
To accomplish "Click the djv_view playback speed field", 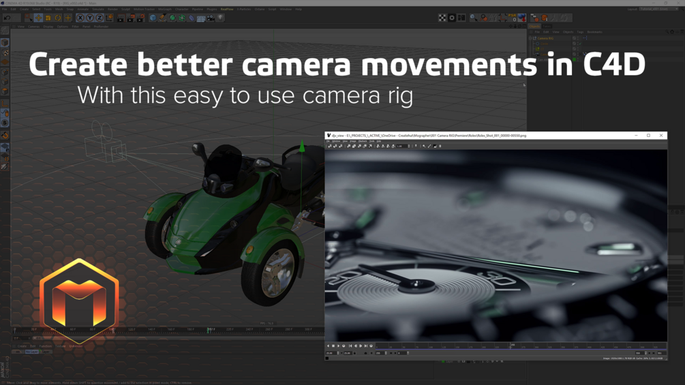I will 331,353.
